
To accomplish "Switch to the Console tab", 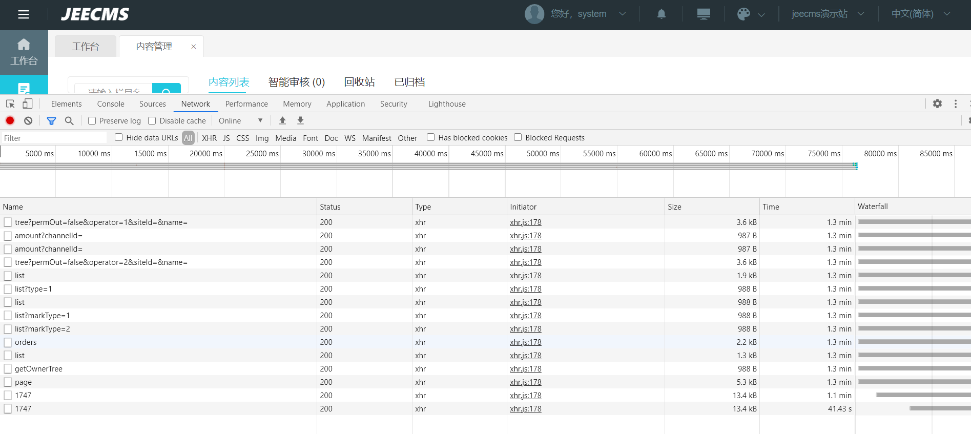I will [111, 104].
